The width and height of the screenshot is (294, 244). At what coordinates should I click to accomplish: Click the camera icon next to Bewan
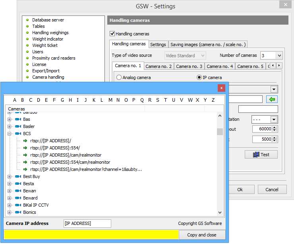[18, 191]
